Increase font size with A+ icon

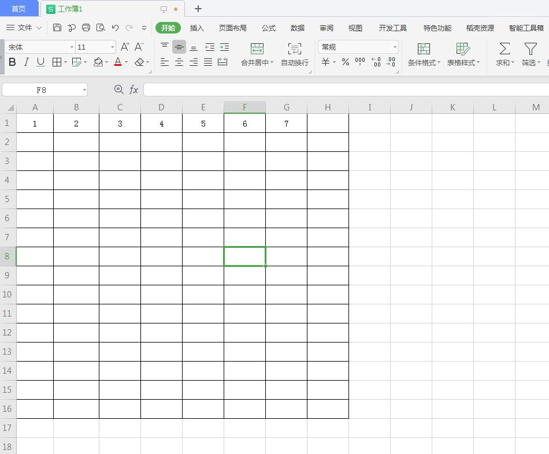coord(125,47)
